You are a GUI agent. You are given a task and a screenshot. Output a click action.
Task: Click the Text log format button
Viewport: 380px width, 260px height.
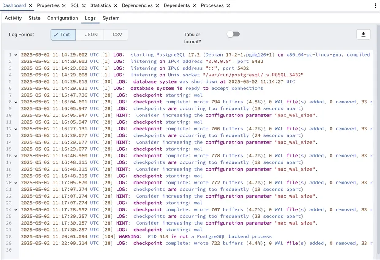(62, 35)
